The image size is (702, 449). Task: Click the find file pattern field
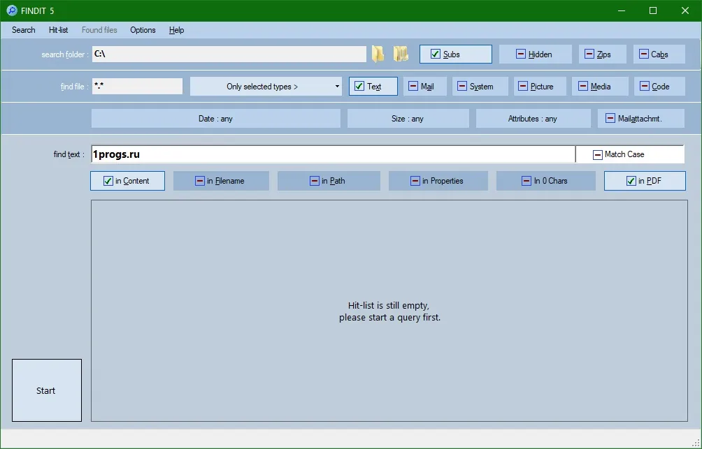tap(137, 87)
